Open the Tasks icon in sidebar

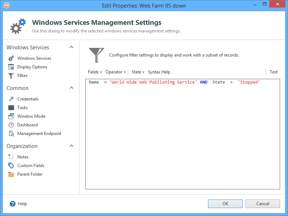pos(11,108)
